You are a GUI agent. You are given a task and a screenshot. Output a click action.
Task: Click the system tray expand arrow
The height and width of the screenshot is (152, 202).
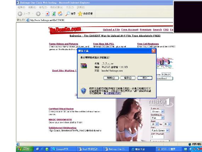[x=191, y=149]
